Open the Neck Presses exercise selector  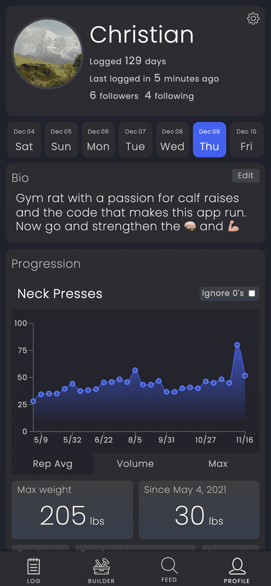60,294
